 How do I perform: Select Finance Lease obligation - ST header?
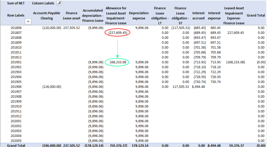[180, 16]
